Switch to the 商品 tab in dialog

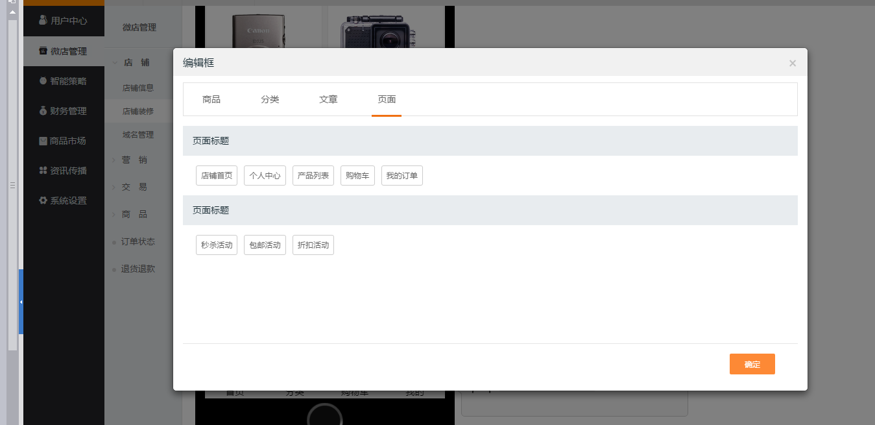click(211, 99)
